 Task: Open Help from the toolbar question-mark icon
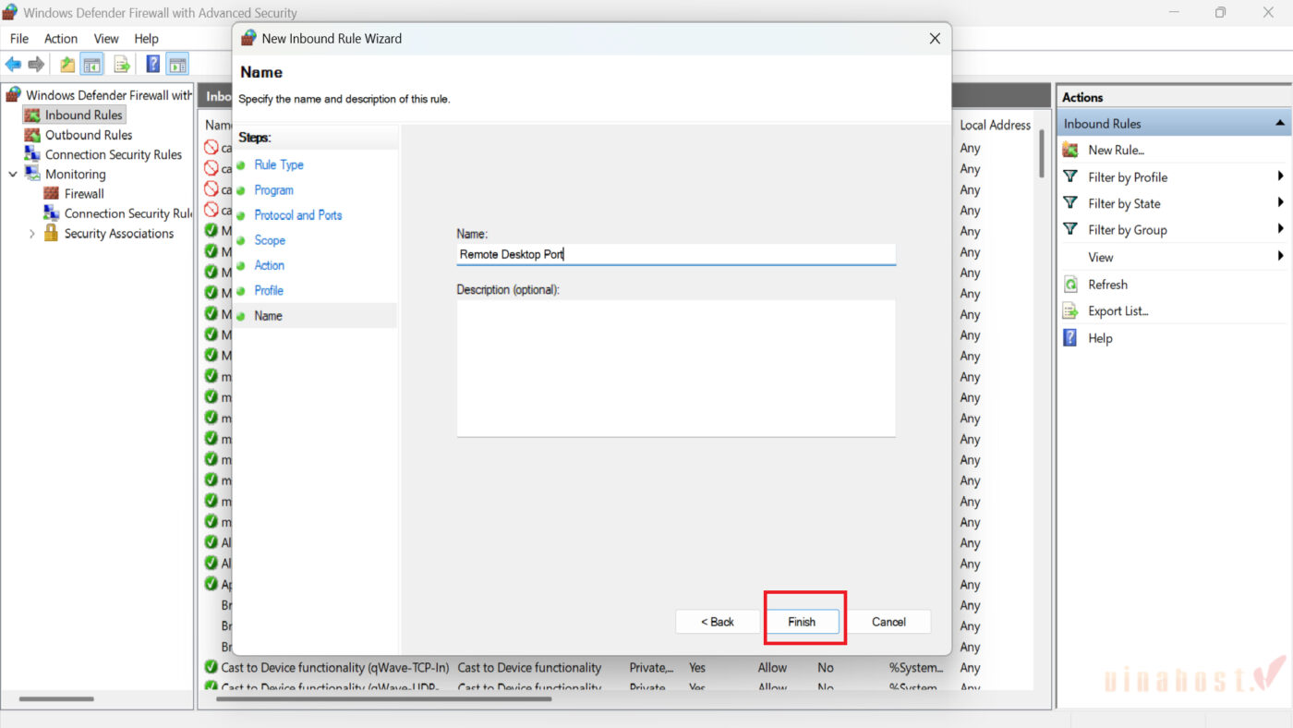[x=153, y=64]
